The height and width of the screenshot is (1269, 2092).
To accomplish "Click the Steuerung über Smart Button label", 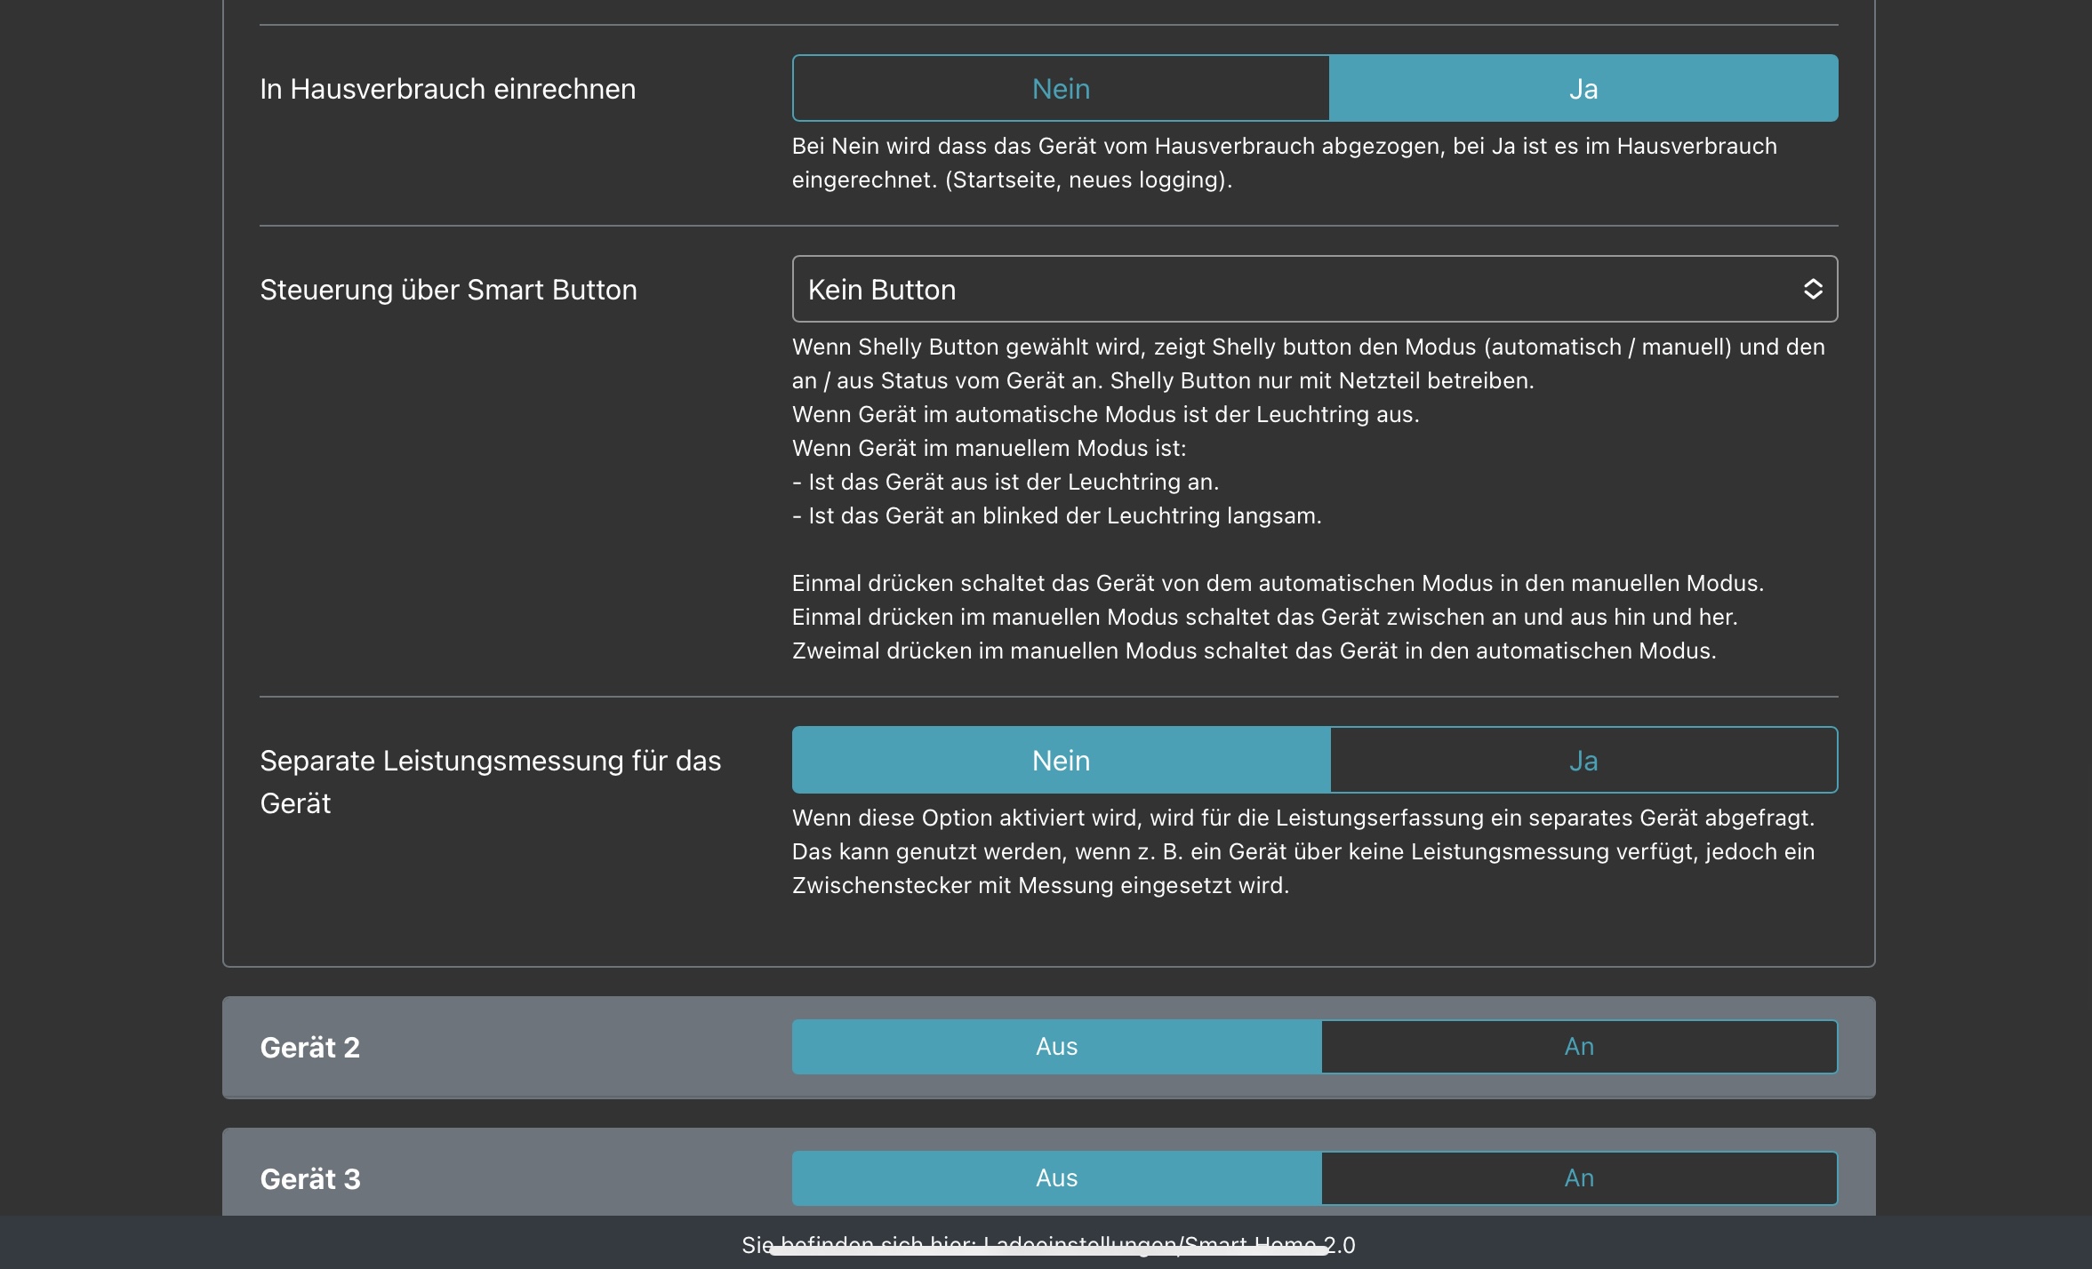I will 448,290.
